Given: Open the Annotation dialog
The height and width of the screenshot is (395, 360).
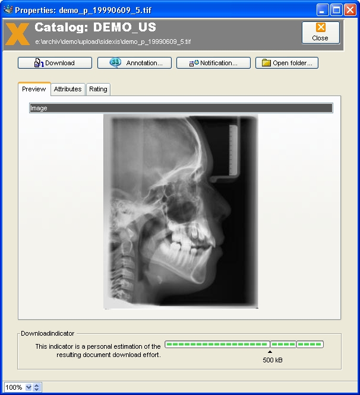Looking at the screenshot, I should 134,63.
